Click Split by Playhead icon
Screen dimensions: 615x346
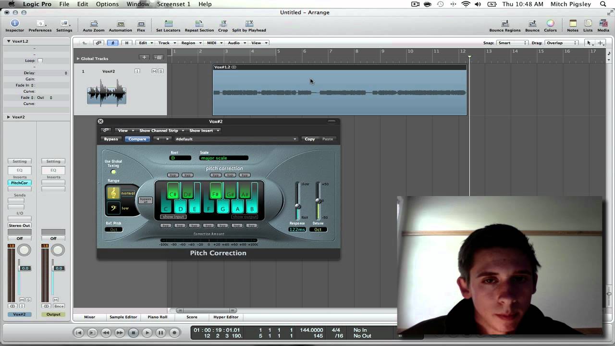[x=249, y=26]
